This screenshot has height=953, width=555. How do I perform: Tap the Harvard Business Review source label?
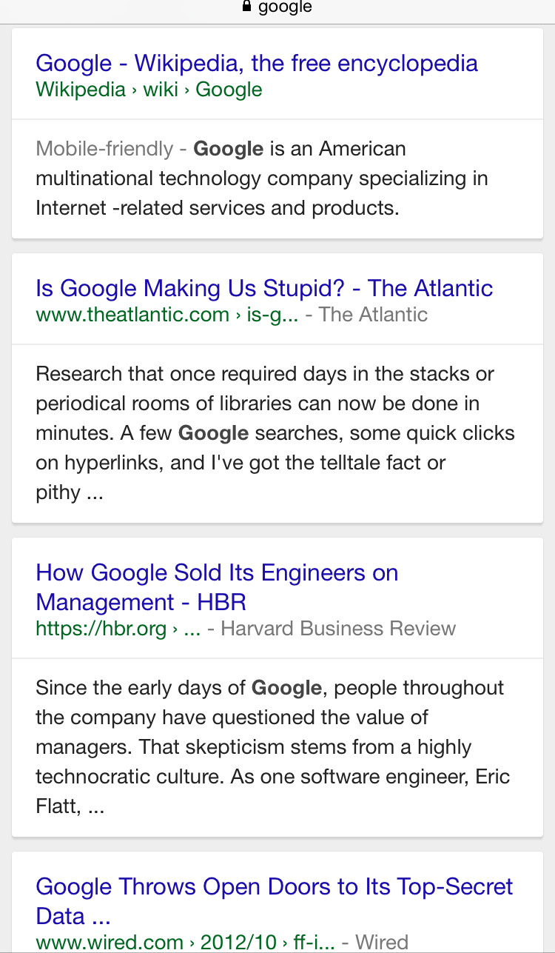coord(338,629)
